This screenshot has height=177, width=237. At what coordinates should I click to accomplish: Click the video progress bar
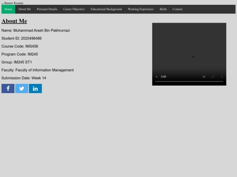[x=189, y=81]
